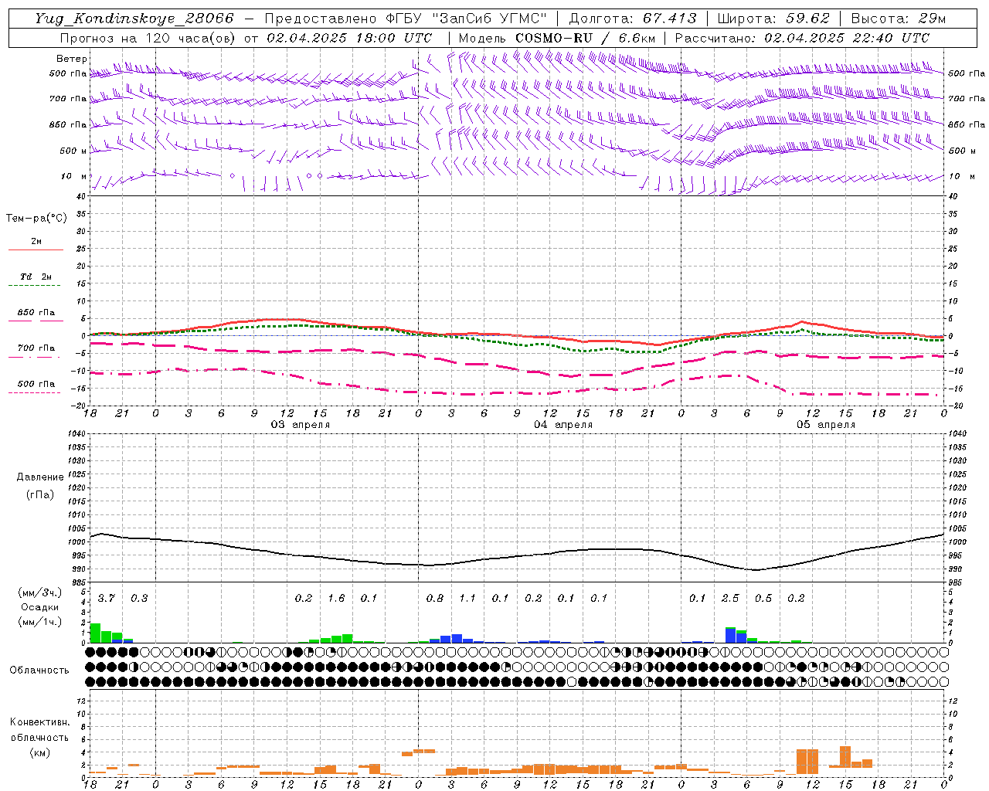Click the (мм/1ч.) units label
This screenshot has width=989, height=791.
pyautogui.click(x=40, y=622)
